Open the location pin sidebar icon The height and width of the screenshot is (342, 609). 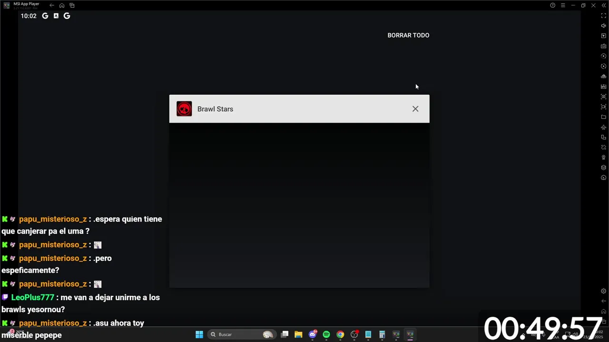tap(604, 158)
